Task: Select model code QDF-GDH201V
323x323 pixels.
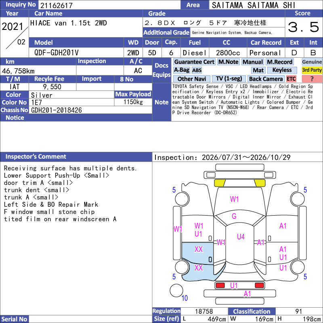Action: tap(57, 53)
